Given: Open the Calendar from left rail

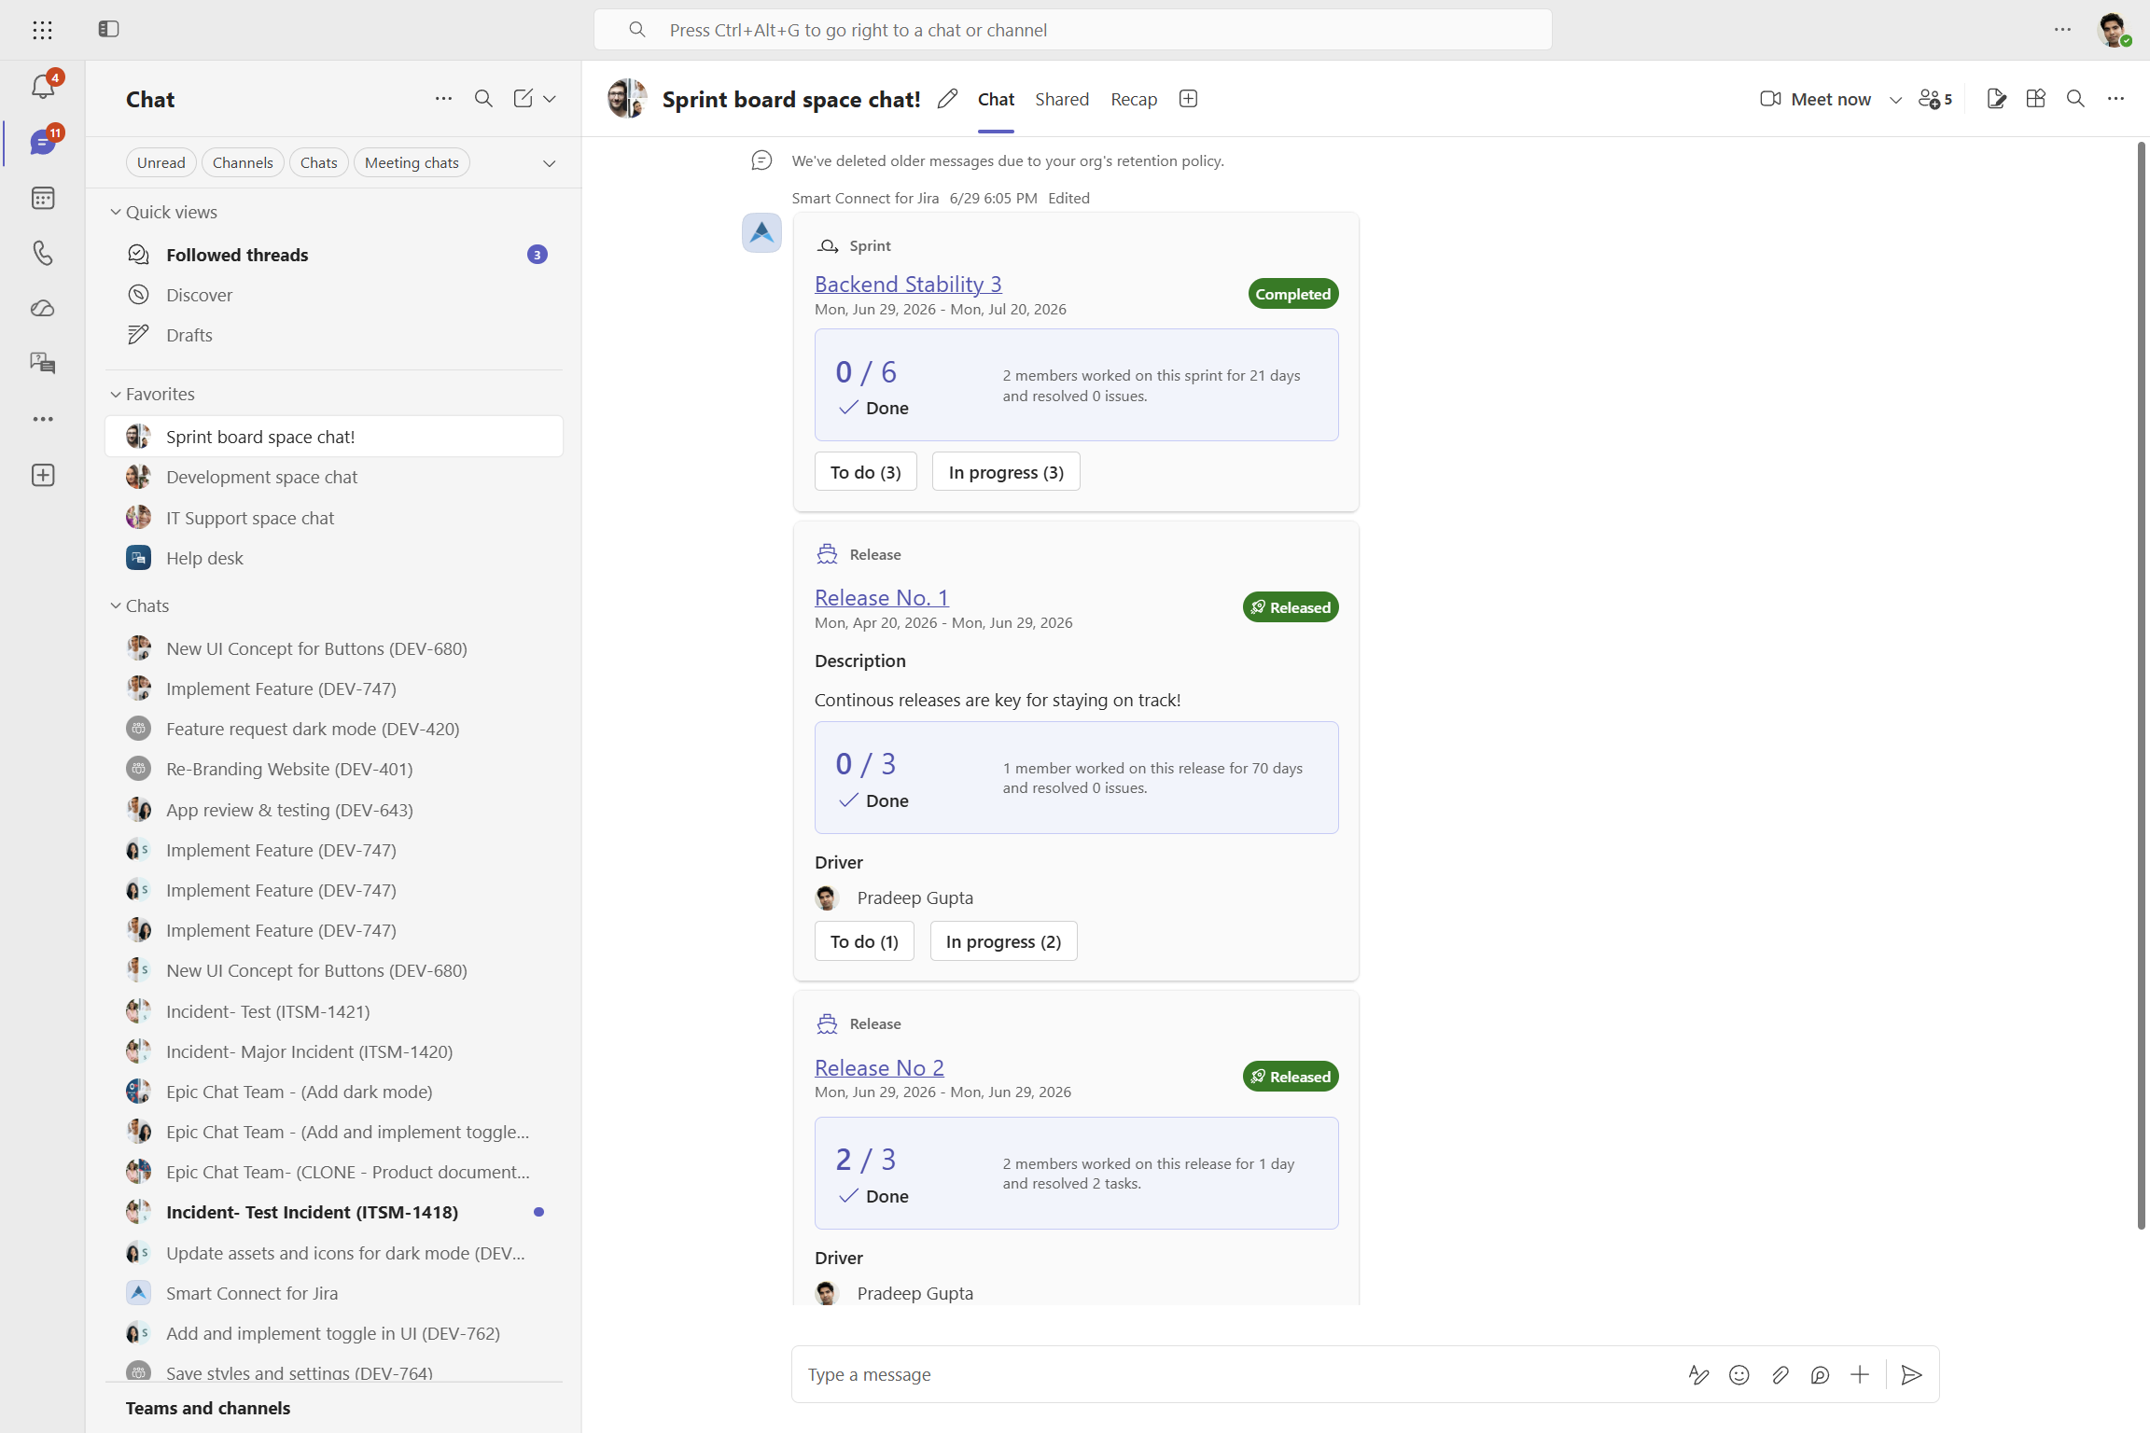Looking at the screenshot, I should point(43,198).
